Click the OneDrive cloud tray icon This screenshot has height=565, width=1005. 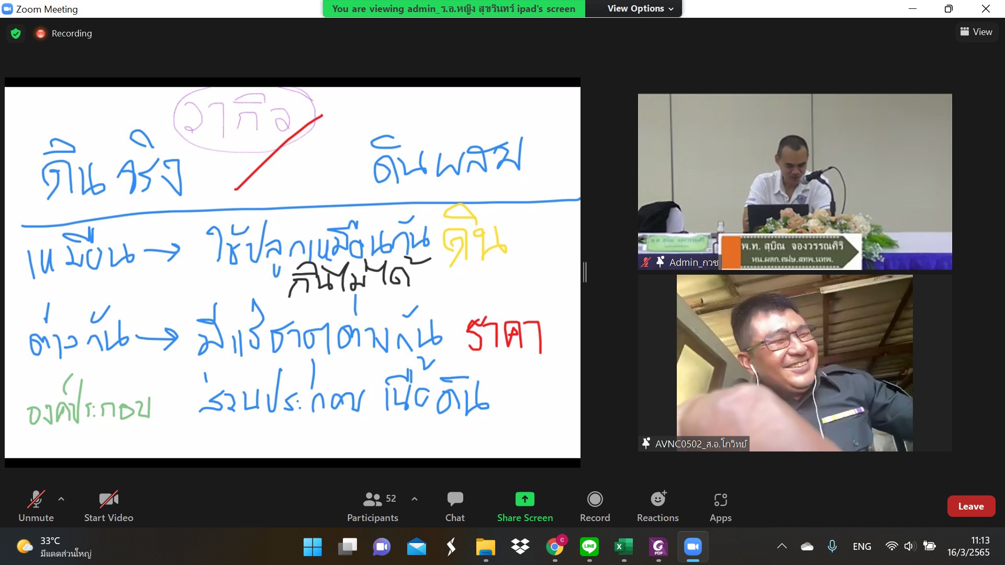click(x=807, y=547)
